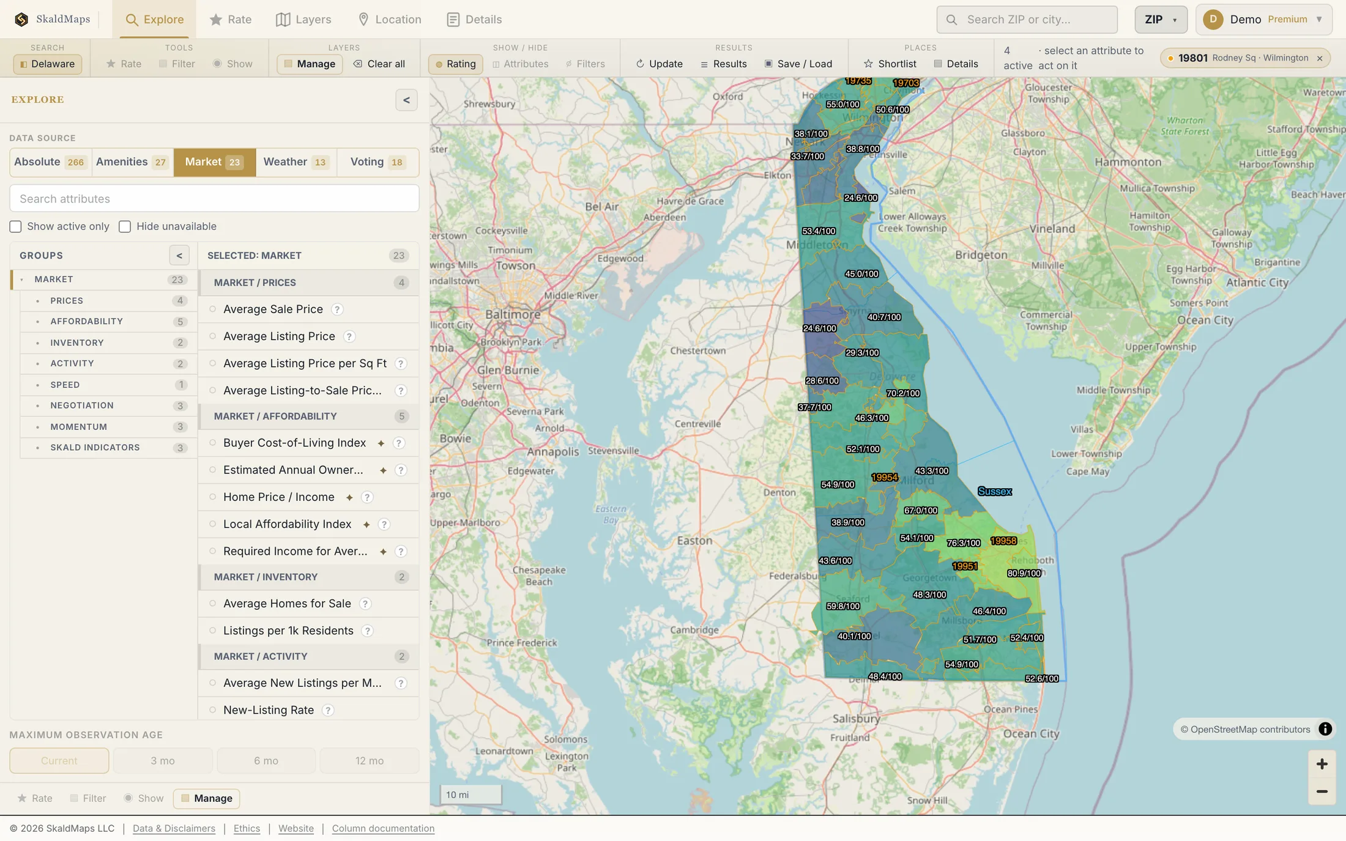
Task: Click Search attributes field
Action: (x=214, y=199)
